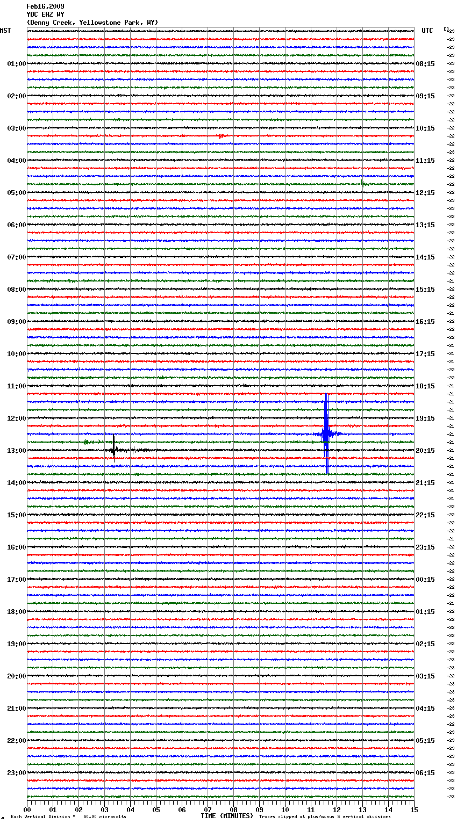Click the 08:15 UTC time label
The image size is (457, 824).
tap(425, 64)
